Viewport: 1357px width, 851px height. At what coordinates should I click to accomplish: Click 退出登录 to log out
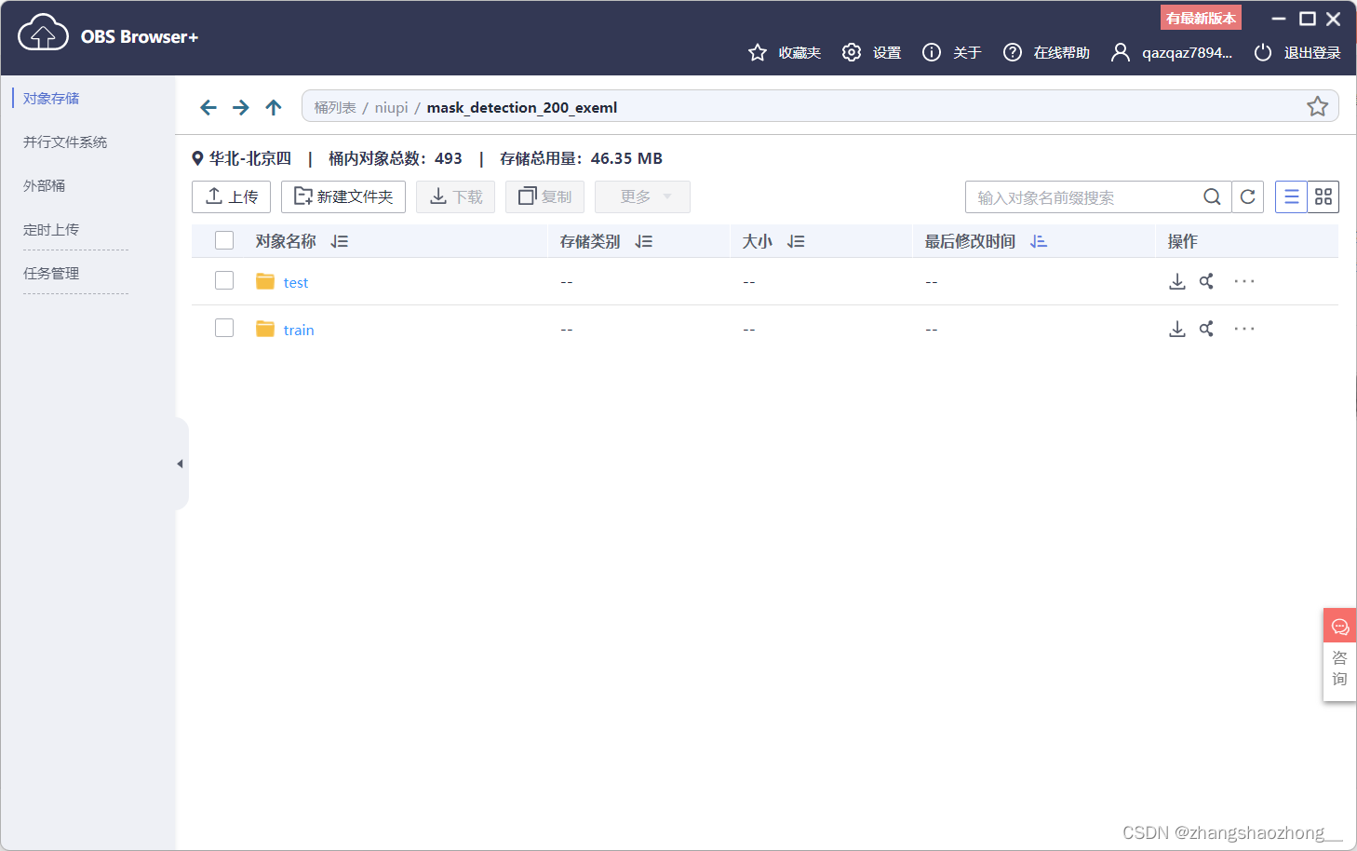[x=1297, y=53]
